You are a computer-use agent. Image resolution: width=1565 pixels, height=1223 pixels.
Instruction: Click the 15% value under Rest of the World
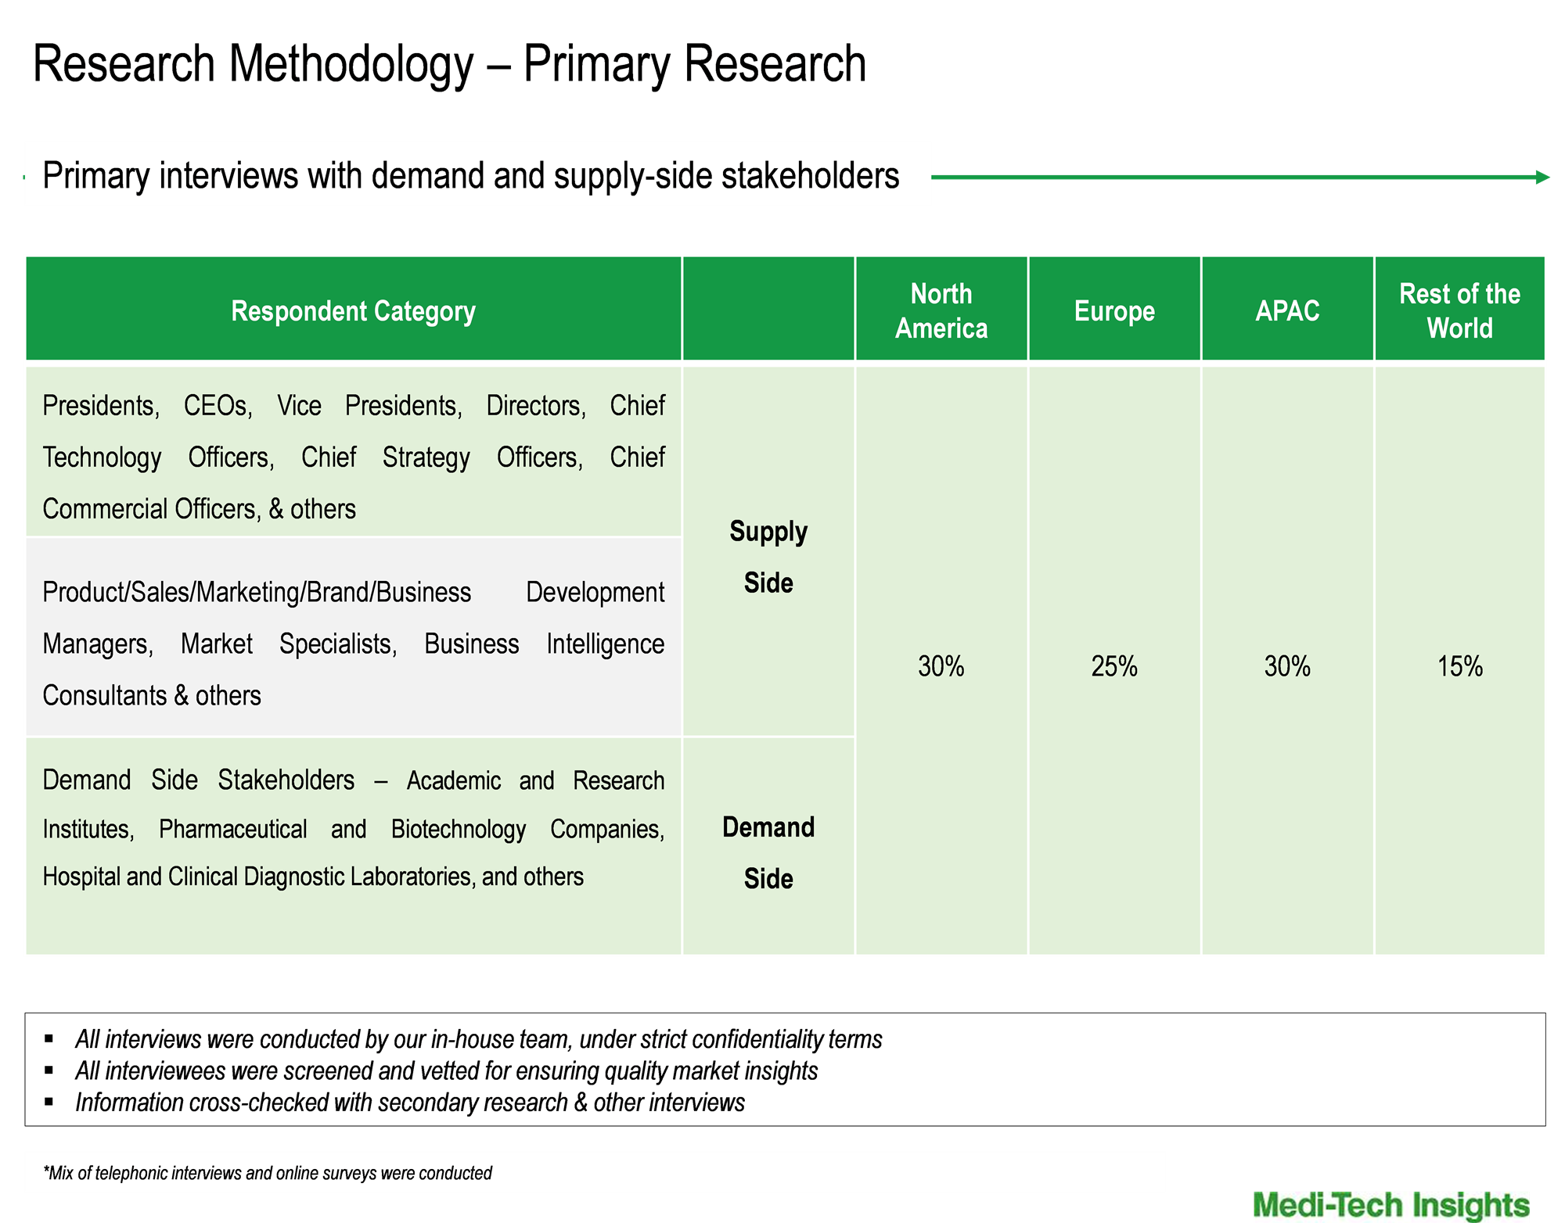pyautogui.click(x=1459, y=666)
